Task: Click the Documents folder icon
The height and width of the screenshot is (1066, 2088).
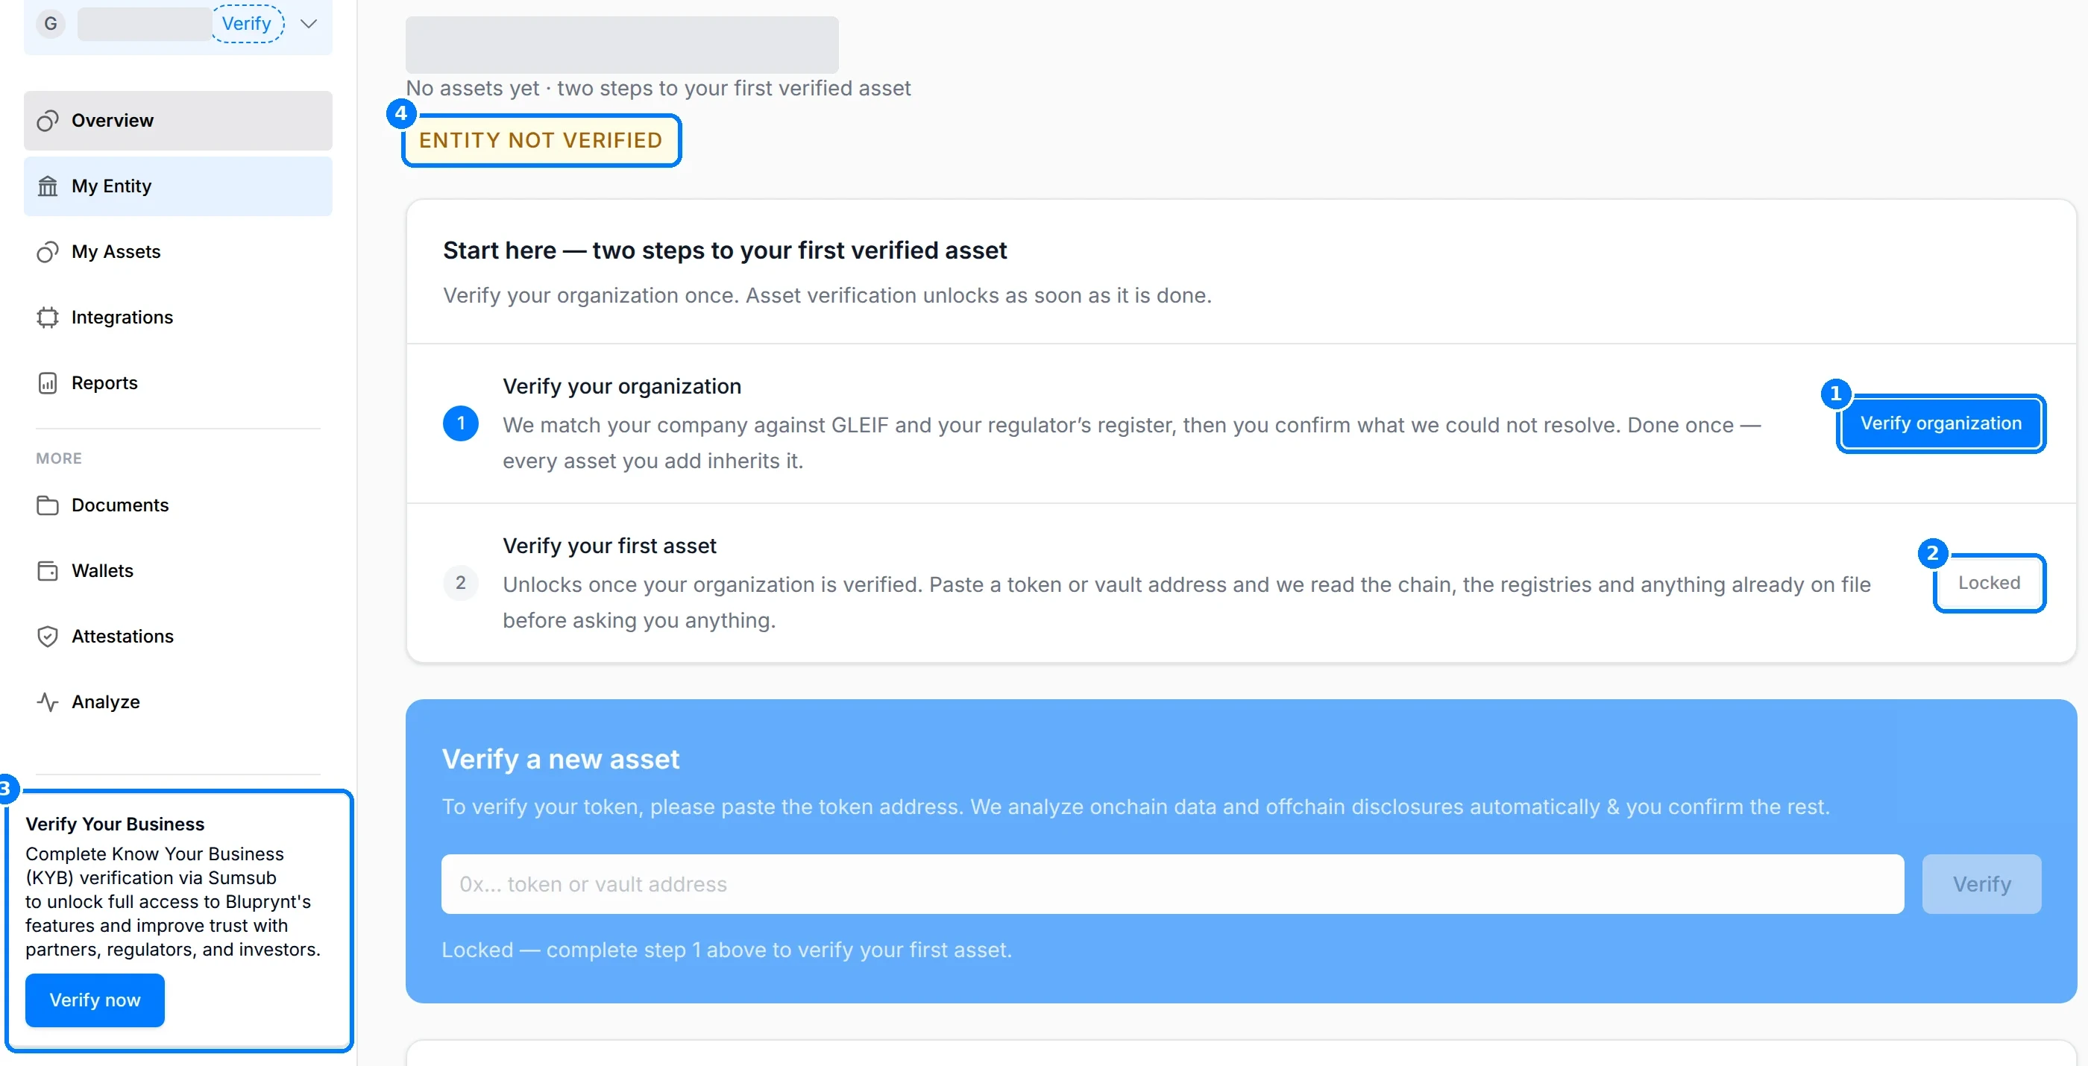Action: tap(48, 505)
